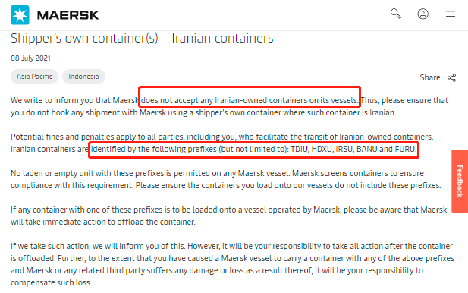This screenshot has width=468, height=293.
Task: Click the 'No laden or empty unit' paragraph
Action: pos(226,179)
